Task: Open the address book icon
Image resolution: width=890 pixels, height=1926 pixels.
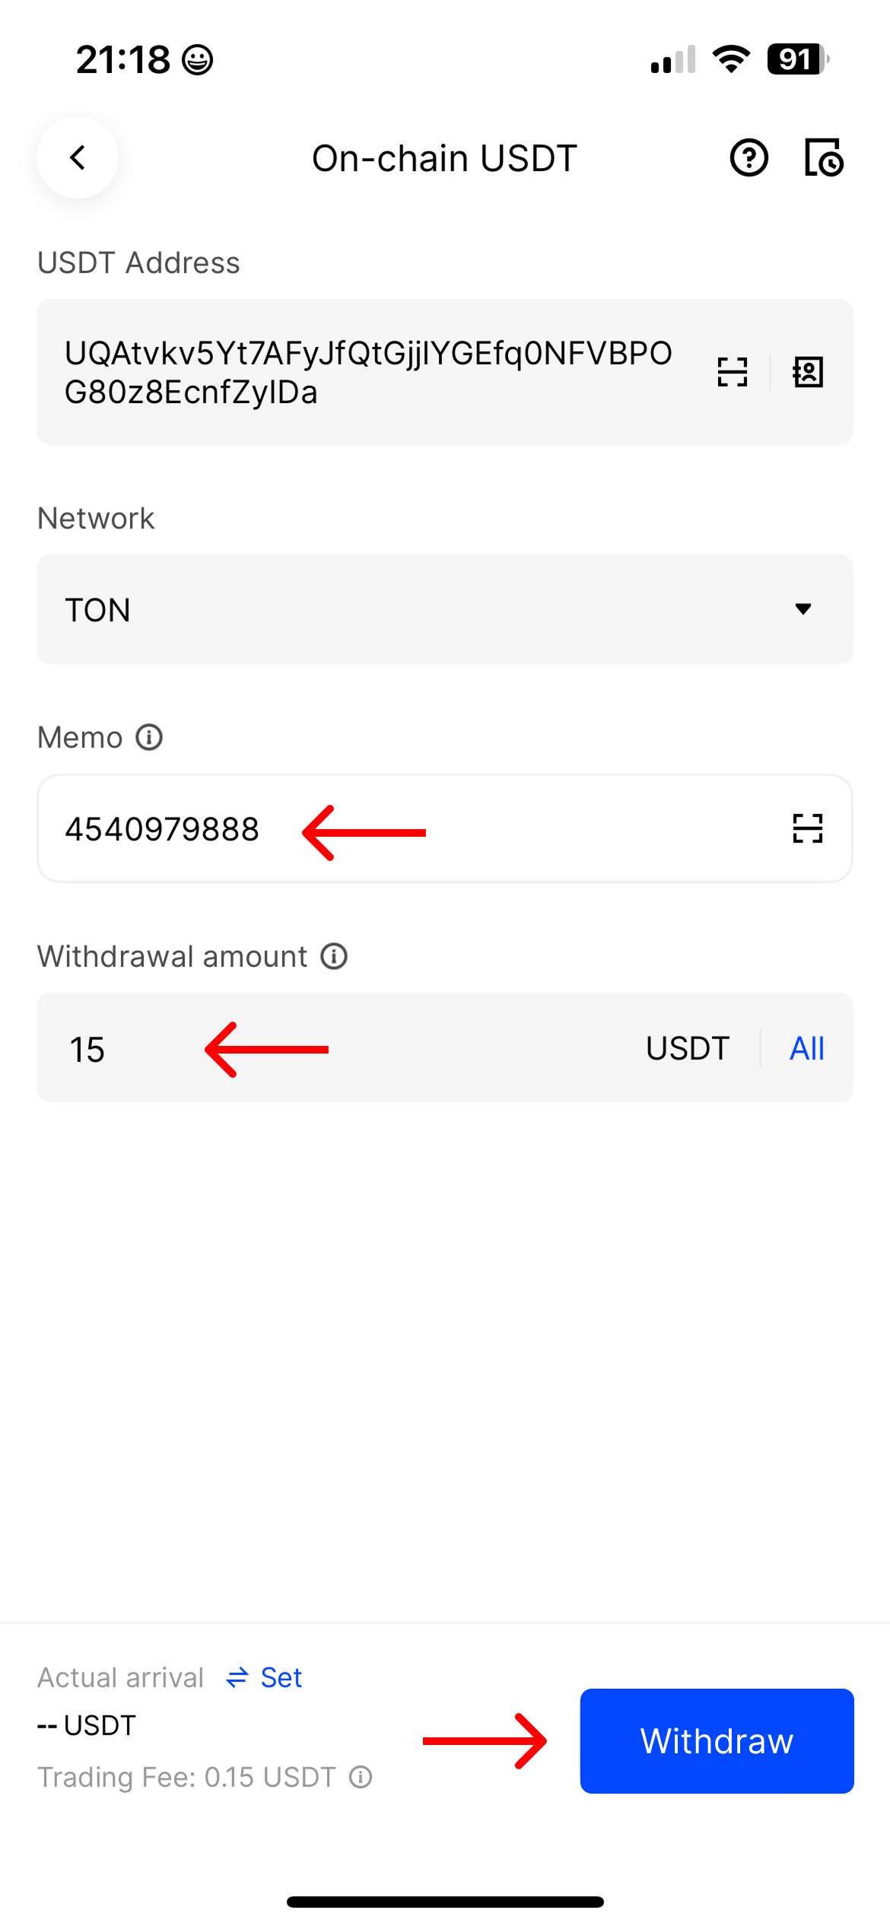Action: [x=808, y=372]
